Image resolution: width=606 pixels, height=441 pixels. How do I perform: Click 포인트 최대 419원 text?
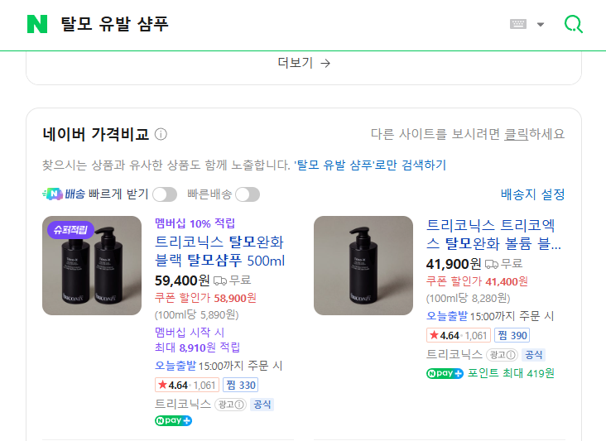click(x=511, y=373)
